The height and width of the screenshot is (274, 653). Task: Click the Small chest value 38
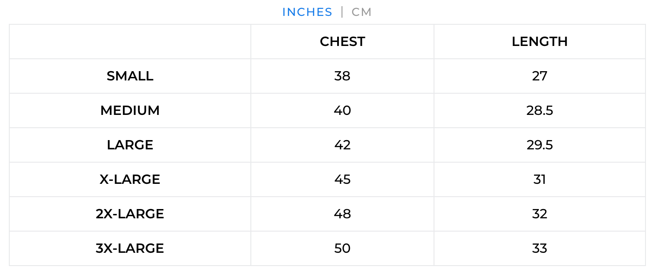tap(342, 76)
